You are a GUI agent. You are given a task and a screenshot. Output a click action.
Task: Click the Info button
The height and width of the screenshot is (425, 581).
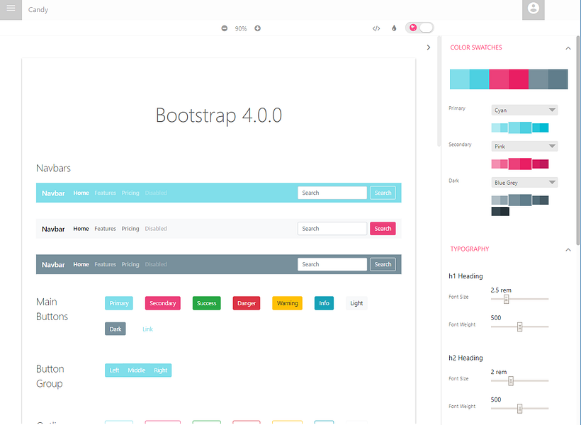tap(324, 303)
